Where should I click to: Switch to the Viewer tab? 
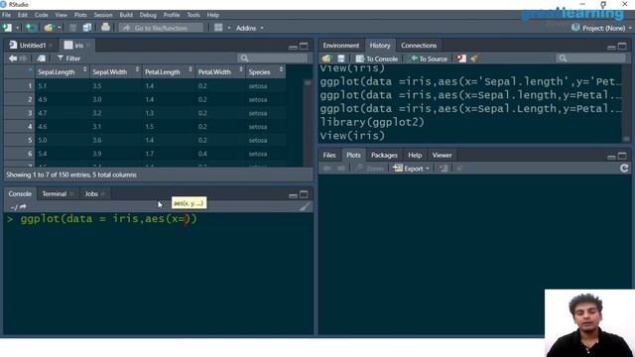click(x=442, y=155)
